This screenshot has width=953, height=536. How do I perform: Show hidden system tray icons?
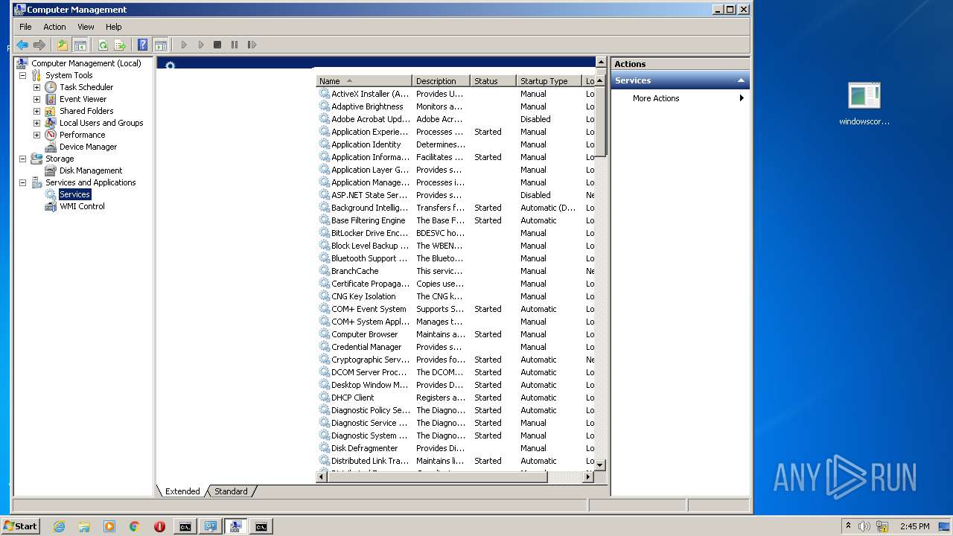848,526
